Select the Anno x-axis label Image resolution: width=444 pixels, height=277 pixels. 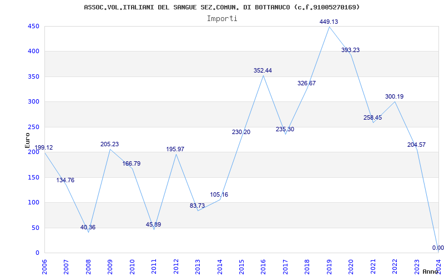431,271
